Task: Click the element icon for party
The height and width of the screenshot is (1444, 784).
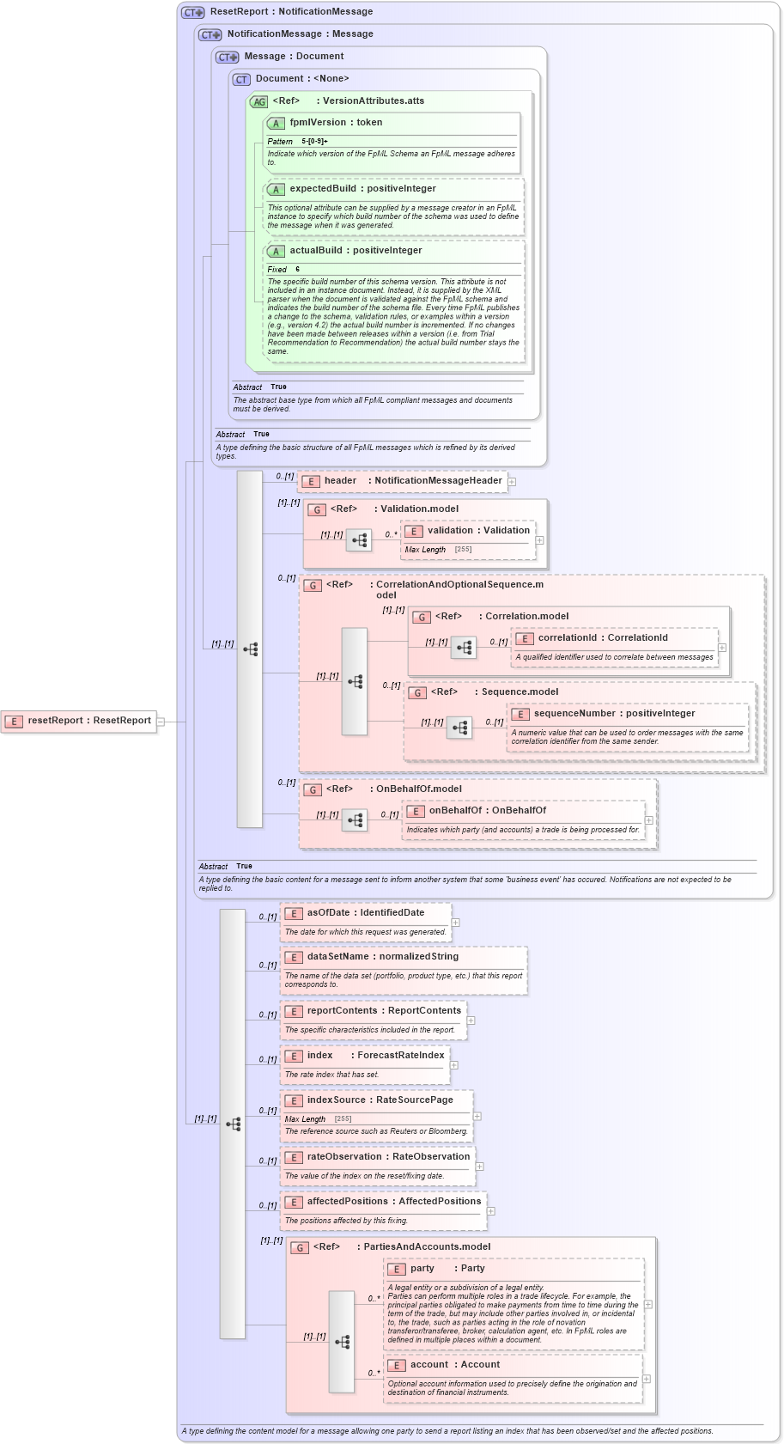Action: click(x=397, y=1270)
